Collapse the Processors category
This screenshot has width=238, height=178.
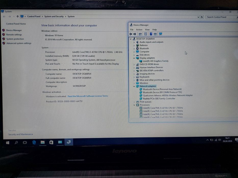coord(134,105)
